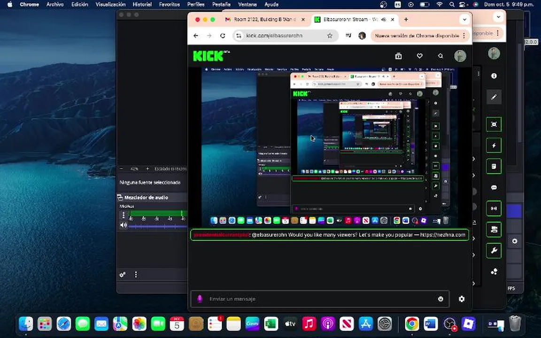Image resolution: width=541 pixels, height=338 pixels.
Task: Open the Historial menu
Action: coord(142,5)
